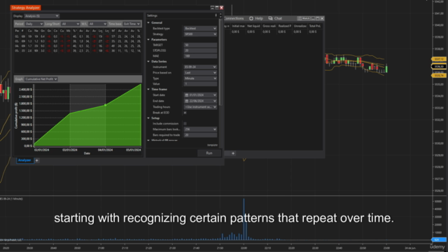Open the Strategy selection dropdown
448x252 pixels.
[x=200, y=34]
